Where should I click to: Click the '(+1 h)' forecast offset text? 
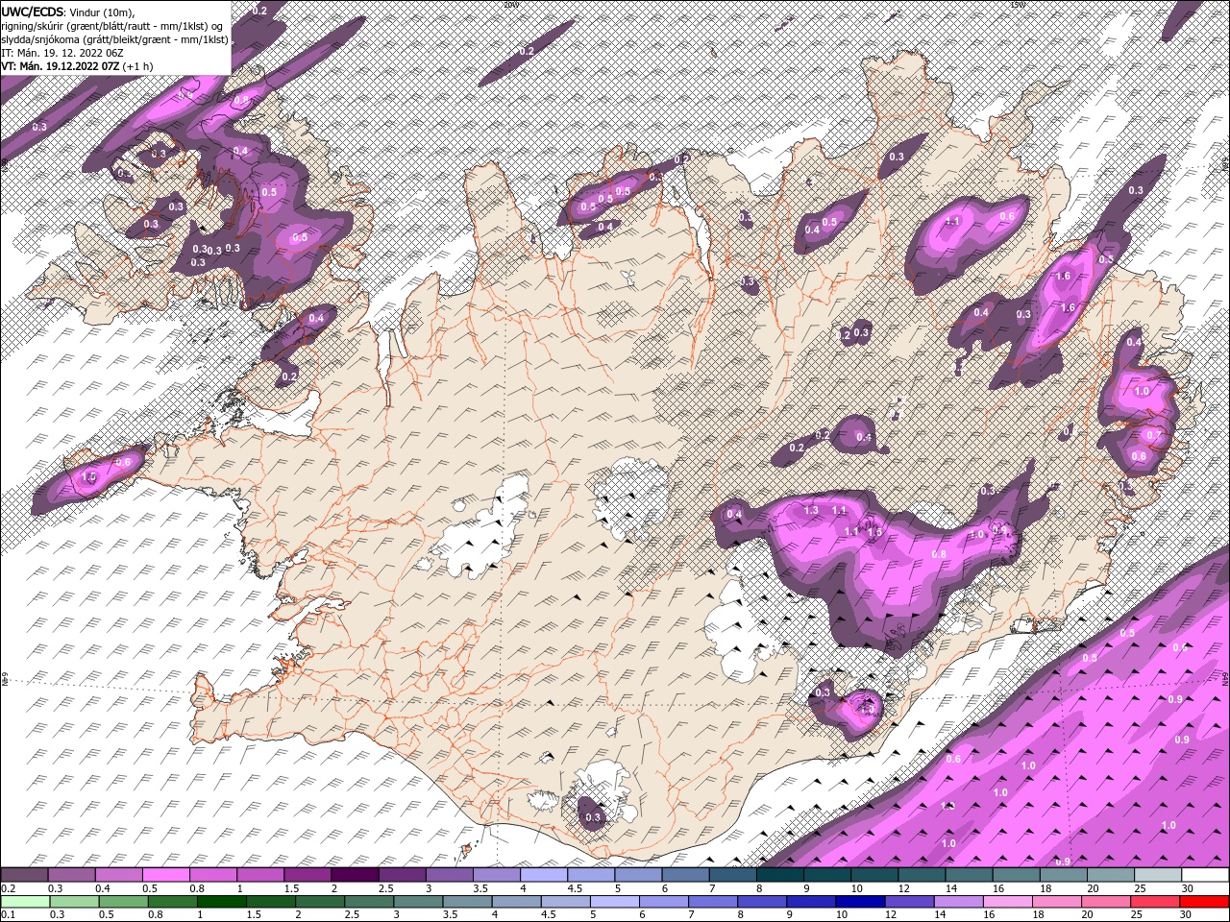[x=139, y=66]
